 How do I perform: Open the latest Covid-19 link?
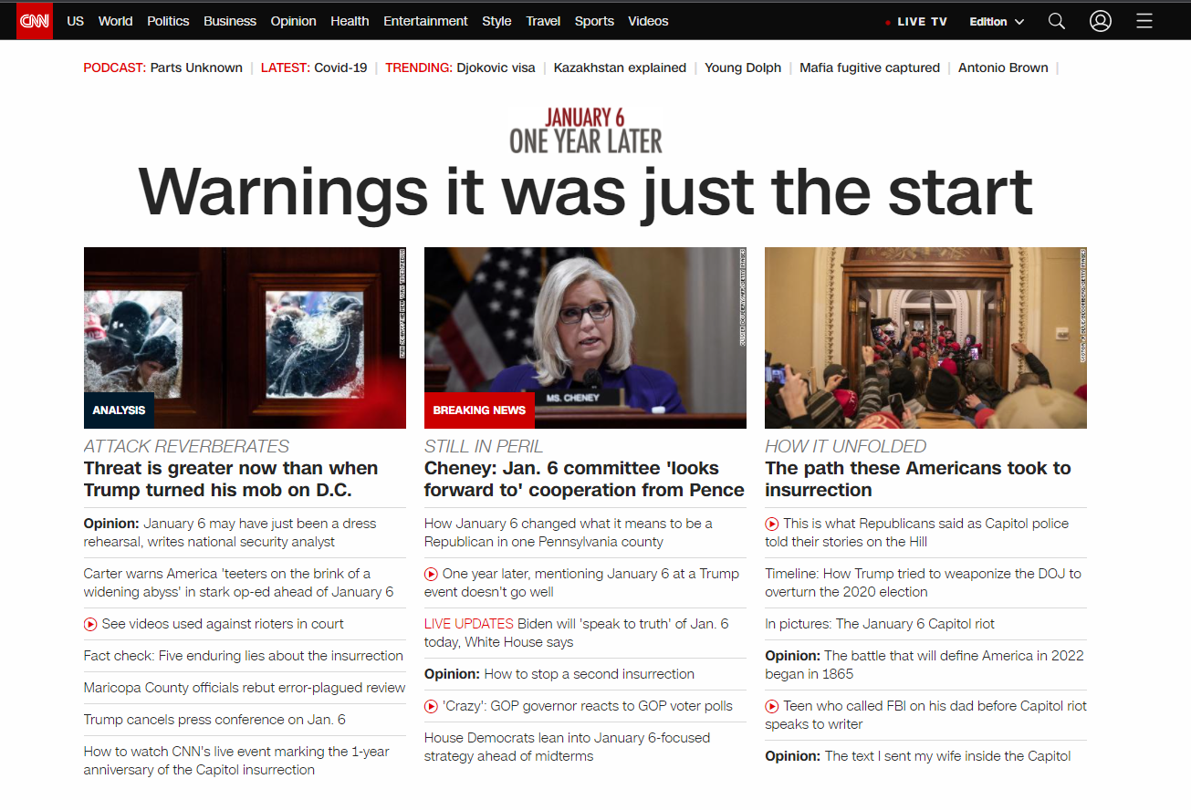coord(340,67)
